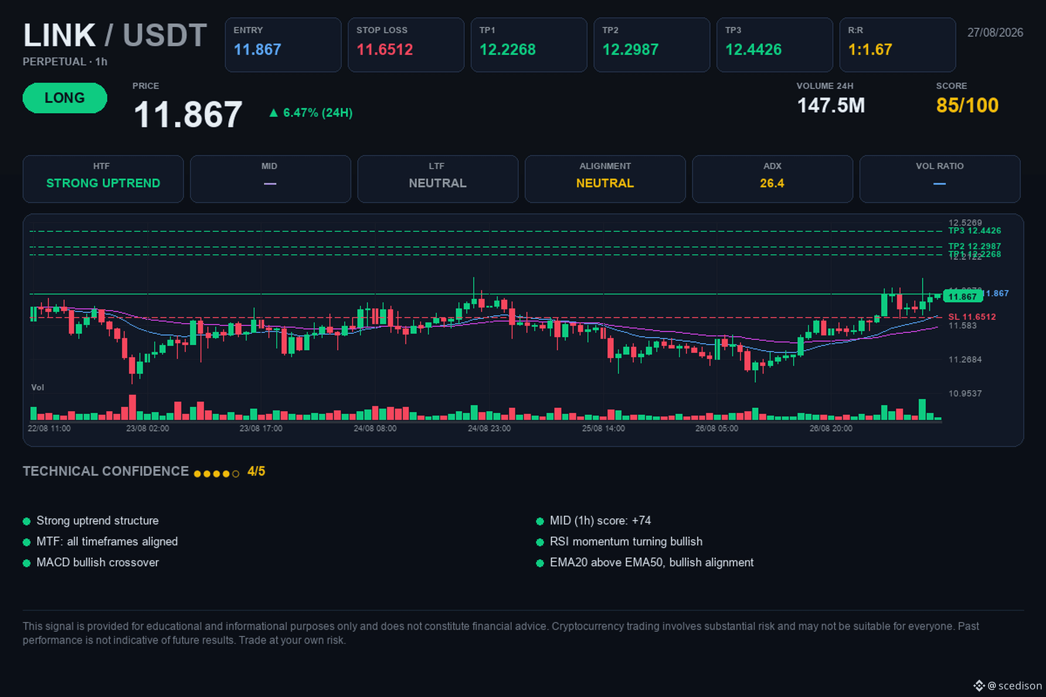Click the TECHNICAL CONFIDENCE heading
The height and width of the screenshot is (697, 1046).
tap(106, 471)
